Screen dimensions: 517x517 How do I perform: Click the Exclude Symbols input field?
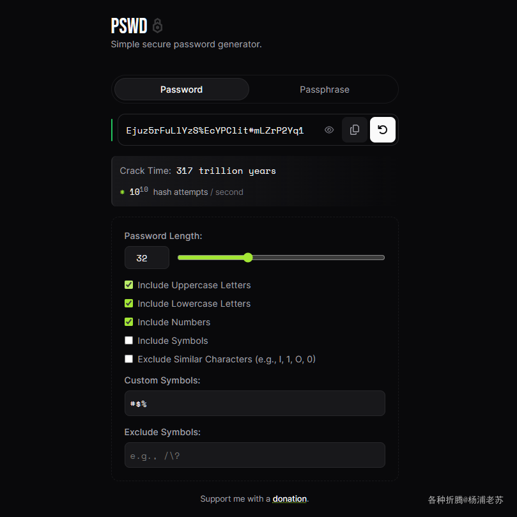click(x=254, y=455)
